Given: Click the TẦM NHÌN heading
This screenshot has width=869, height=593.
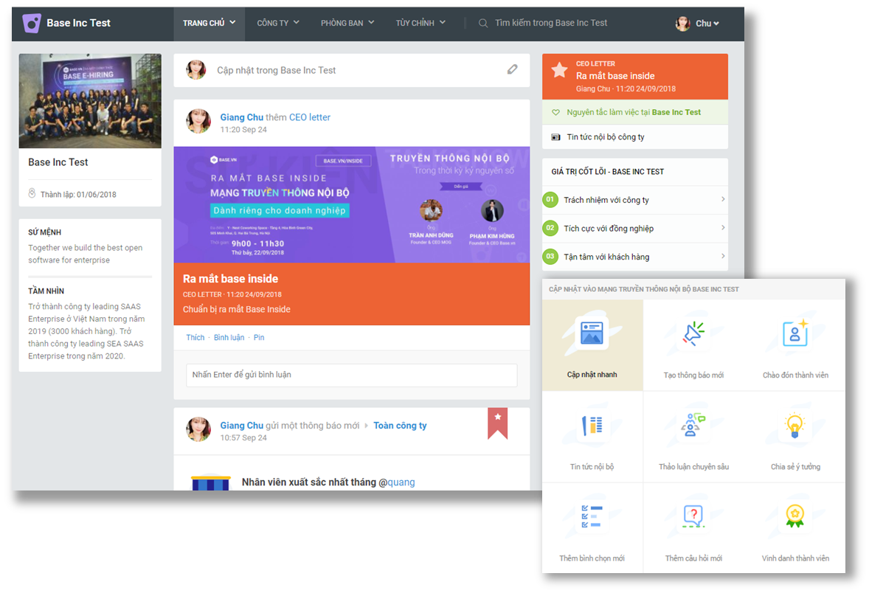Looking at the screenshot, I should click(46, 291).
